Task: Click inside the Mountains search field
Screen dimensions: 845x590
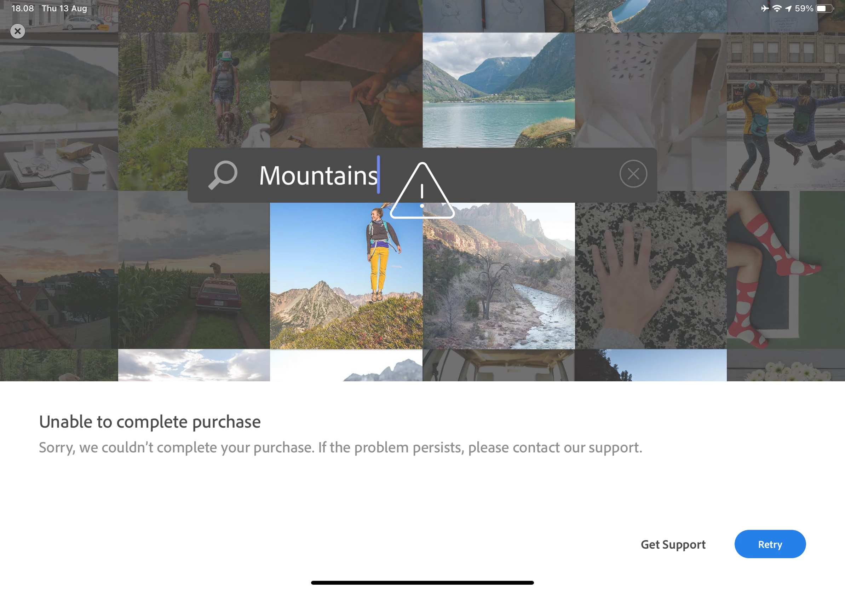Action: 422,175
